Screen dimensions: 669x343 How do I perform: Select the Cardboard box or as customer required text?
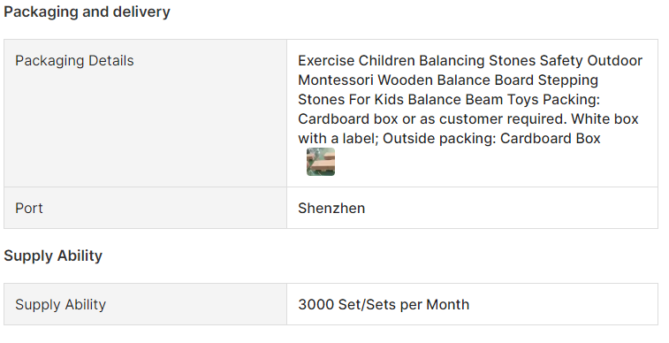pos(432,118)
